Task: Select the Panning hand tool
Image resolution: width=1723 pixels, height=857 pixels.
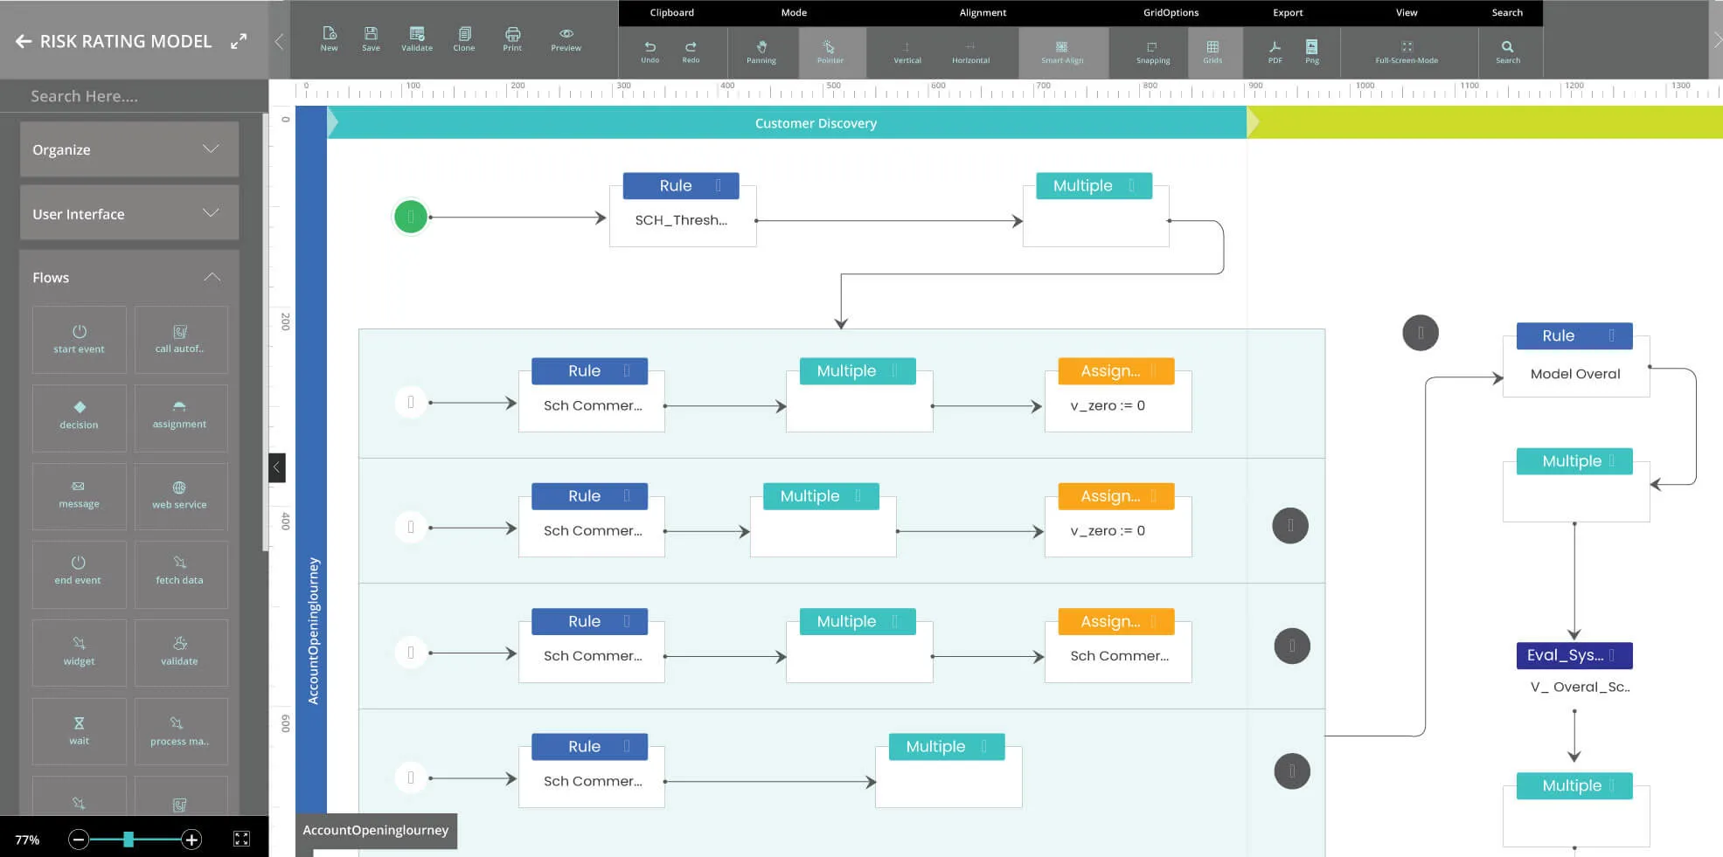Action: tap(761, 51)
